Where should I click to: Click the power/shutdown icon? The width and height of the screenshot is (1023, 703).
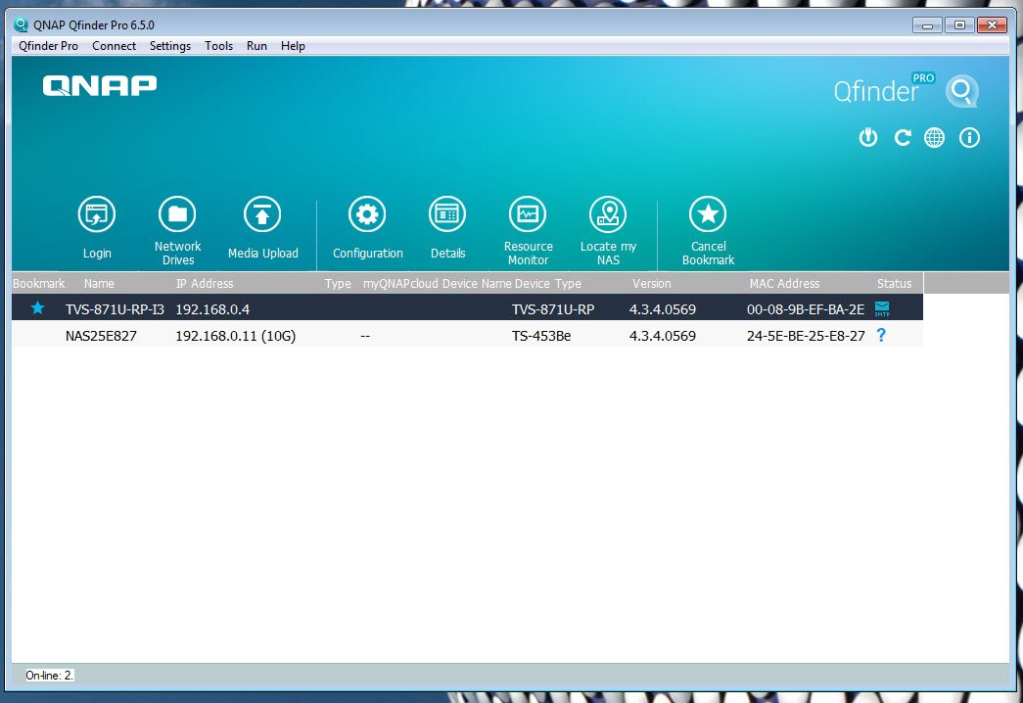867,138
